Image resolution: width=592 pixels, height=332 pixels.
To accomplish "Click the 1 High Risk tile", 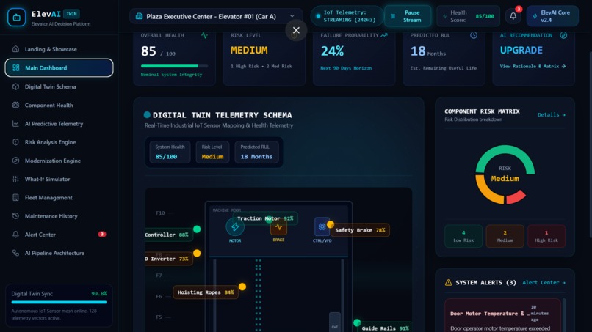I will (546, 236).
